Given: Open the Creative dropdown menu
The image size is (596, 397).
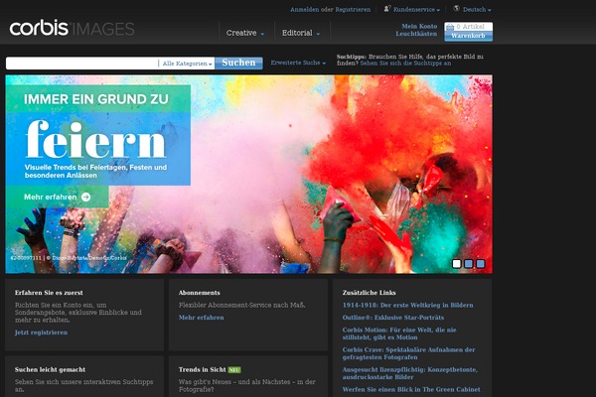Looking at the screenshot, I should pyautogui.click(x=245, y=33).
